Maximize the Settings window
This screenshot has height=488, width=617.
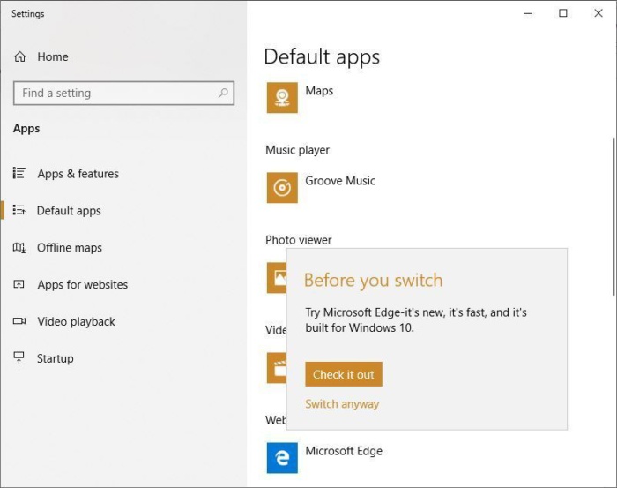click(563, 13)
